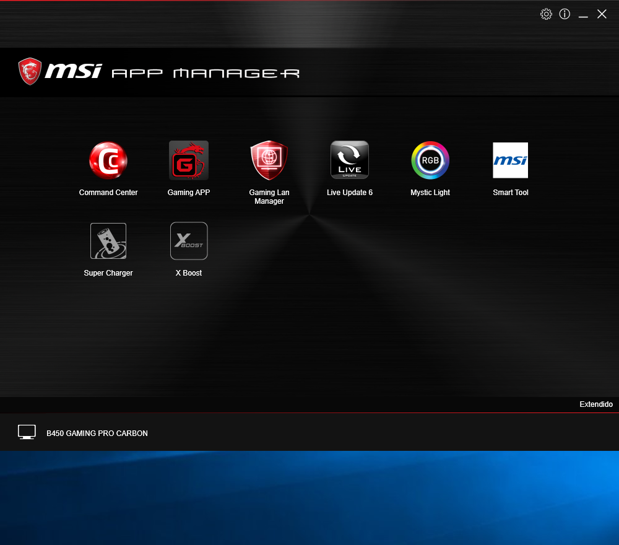
Task: Click the Mystic Light label text
Action: point(430,192)
